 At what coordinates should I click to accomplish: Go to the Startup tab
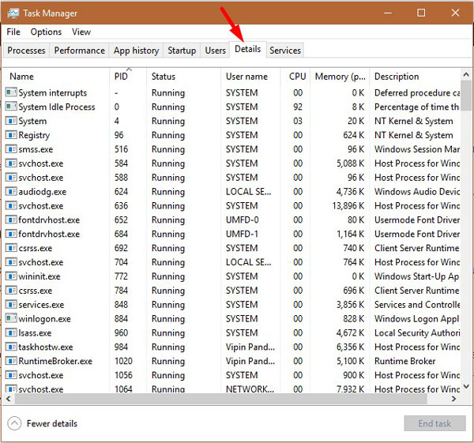click(182, 51)
